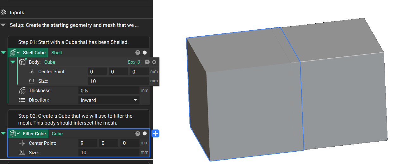396x164 pixels.
Task: Click the Body Center Point icon
Action: (32, 72)
